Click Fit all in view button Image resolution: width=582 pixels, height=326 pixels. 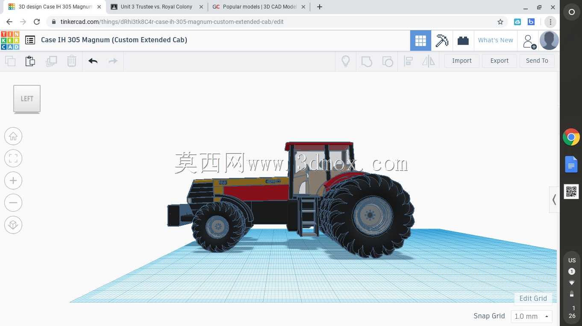(13, 158)
